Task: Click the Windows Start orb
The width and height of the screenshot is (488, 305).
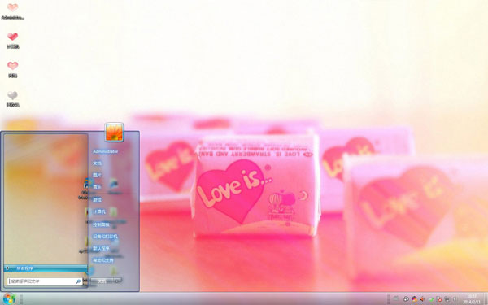Action: (x=9, y=299)
